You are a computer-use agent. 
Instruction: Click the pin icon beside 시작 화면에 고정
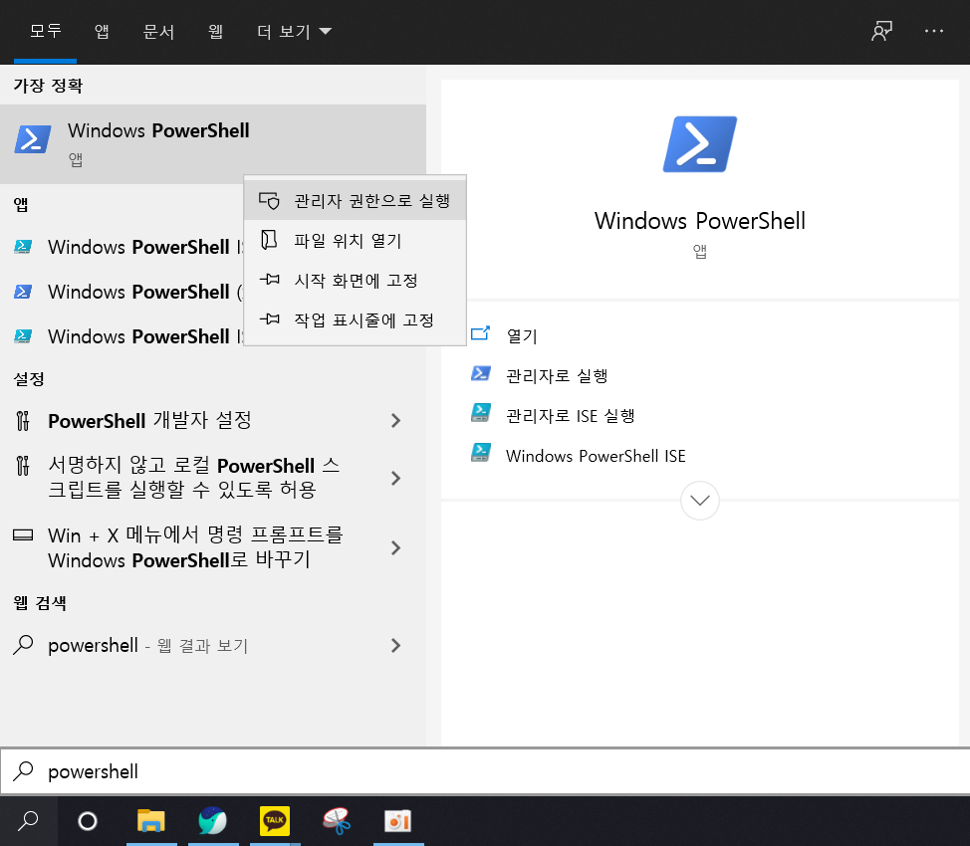tap(269, 280)
